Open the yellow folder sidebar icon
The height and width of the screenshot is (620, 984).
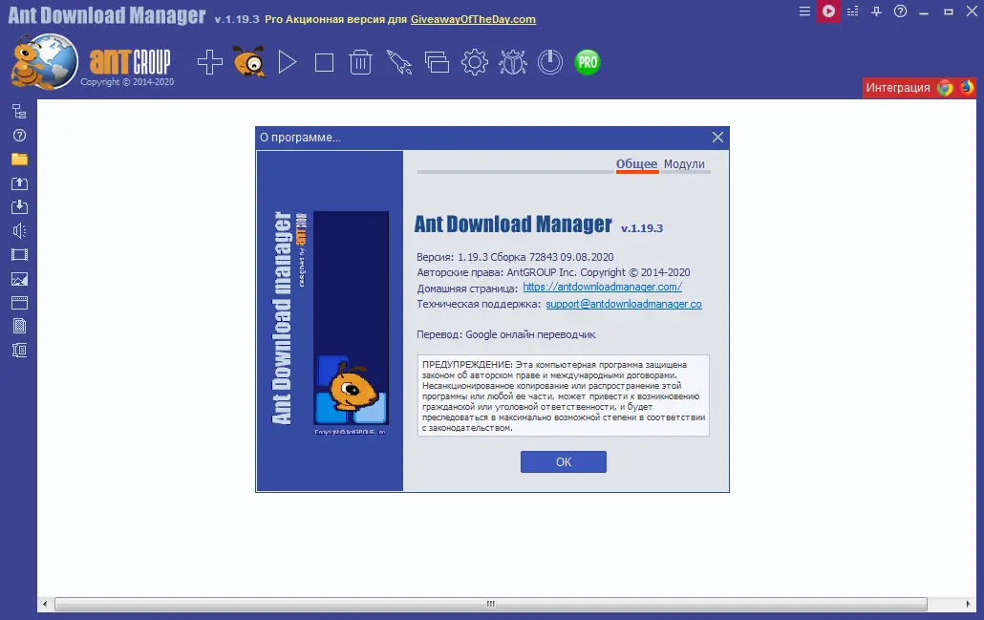(x=19, y=159)
